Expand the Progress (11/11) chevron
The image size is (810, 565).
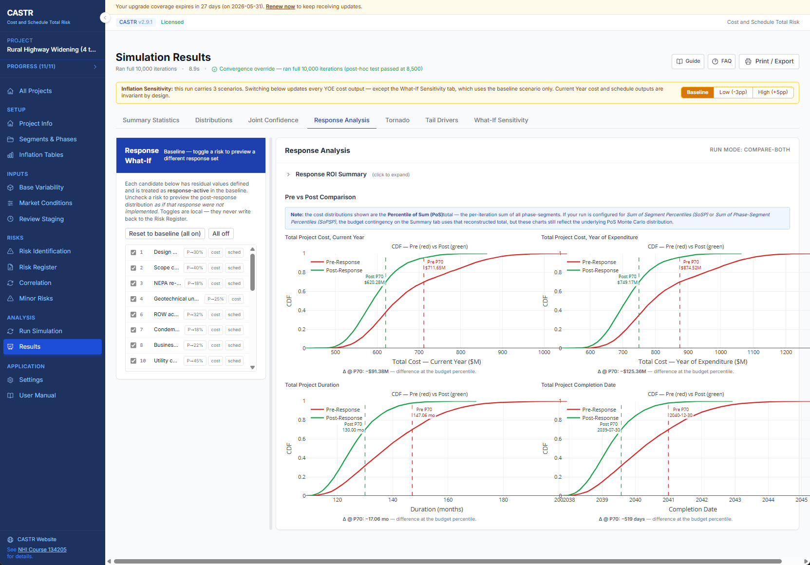95,67
